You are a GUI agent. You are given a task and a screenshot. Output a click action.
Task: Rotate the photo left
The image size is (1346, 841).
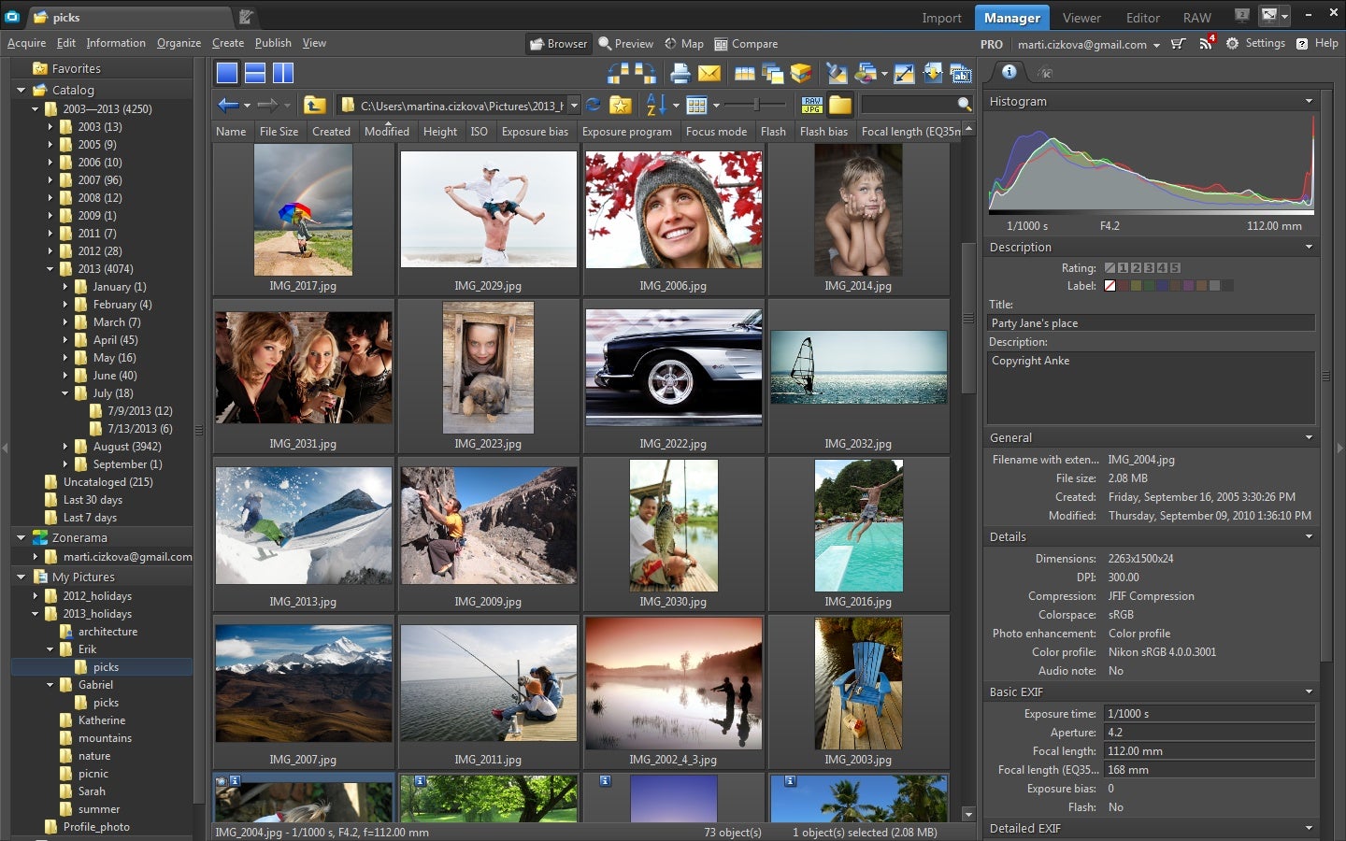click(x=618, y=73)
